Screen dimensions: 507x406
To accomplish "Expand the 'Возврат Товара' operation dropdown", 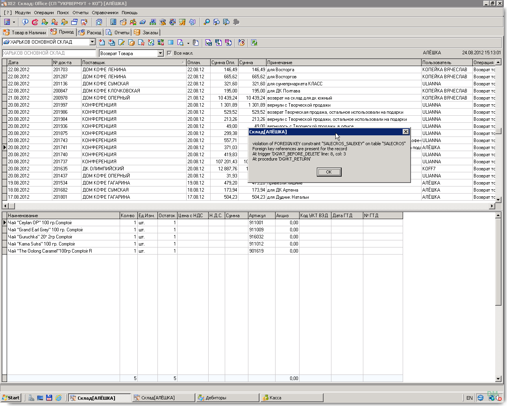I will coord(160,53).
